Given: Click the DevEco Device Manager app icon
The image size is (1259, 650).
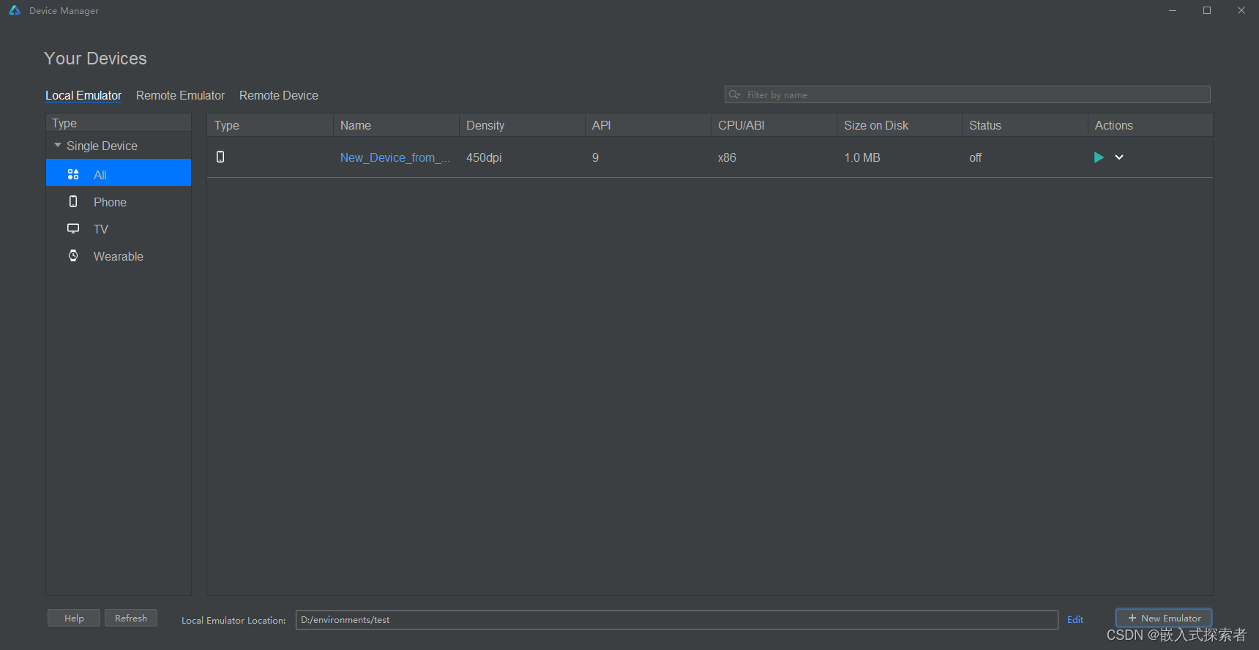Looking at the screenshot, I should click(14, 10).
